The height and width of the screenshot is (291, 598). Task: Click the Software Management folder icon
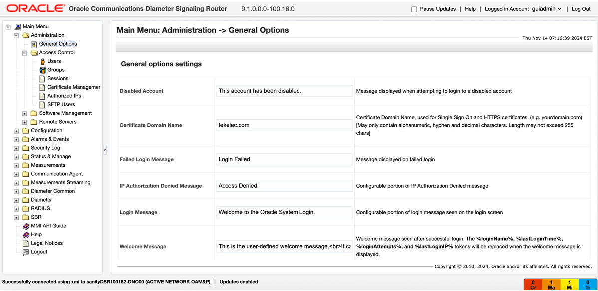pos(34,113)
